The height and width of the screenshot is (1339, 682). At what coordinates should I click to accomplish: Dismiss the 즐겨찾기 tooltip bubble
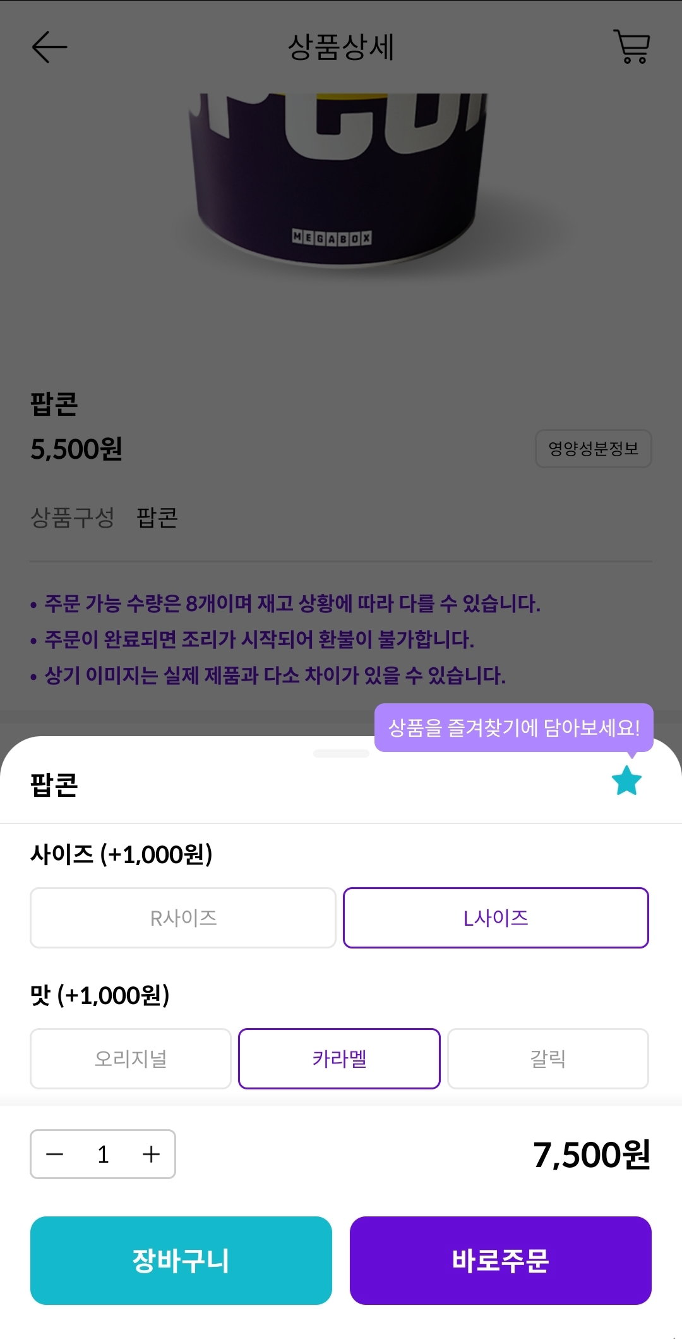point(513,728)
